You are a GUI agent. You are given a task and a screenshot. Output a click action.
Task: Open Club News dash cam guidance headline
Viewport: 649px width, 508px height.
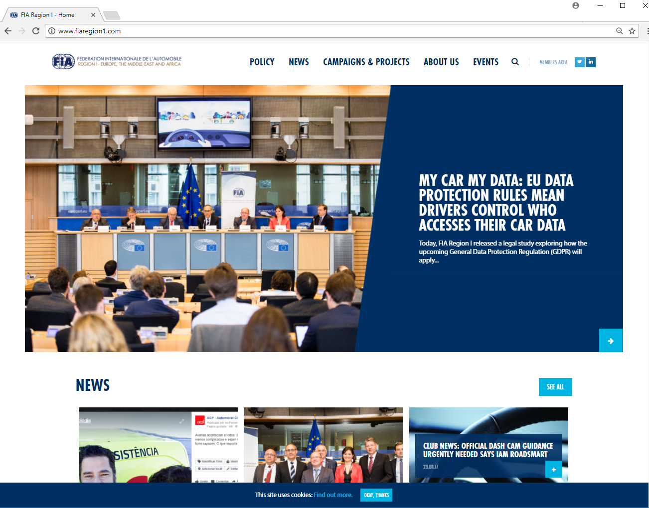tap(488, 450)
